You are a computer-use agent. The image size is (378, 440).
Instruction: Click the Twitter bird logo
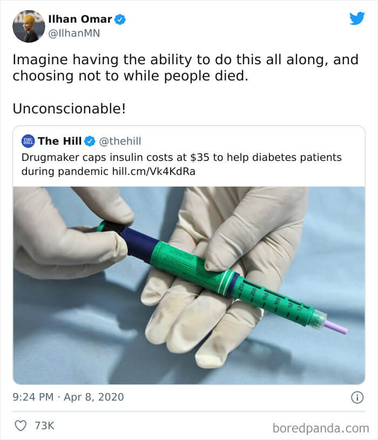point(357,19)
